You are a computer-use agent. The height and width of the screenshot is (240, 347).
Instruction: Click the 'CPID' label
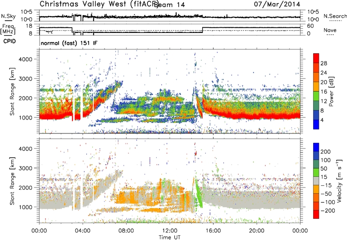pos(10,41)
